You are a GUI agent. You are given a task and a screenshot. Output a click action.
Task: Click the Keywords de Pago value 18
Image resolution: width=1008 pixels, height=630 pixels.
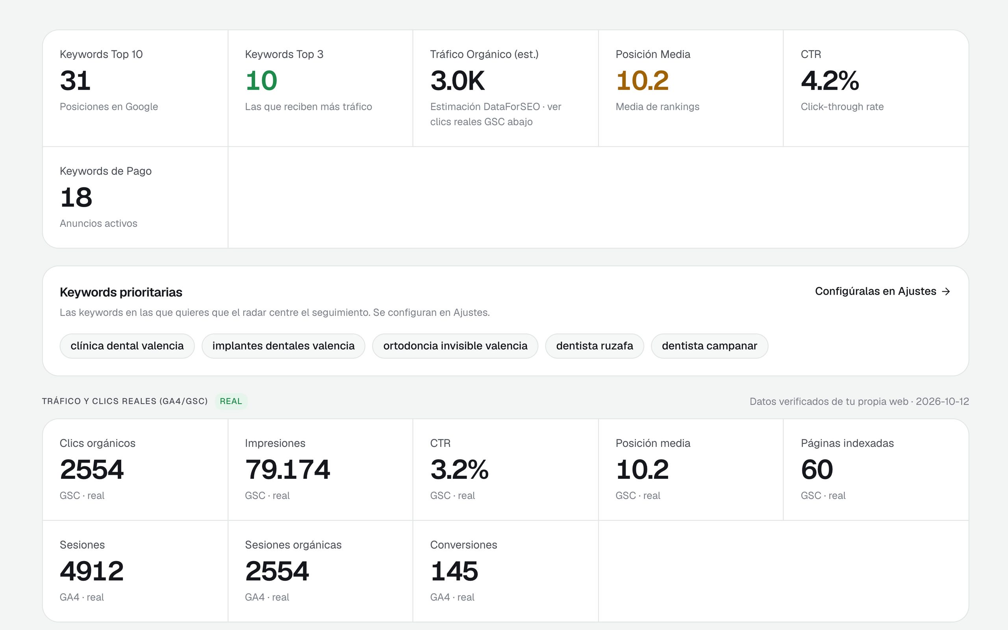click(x=76, y=197)
